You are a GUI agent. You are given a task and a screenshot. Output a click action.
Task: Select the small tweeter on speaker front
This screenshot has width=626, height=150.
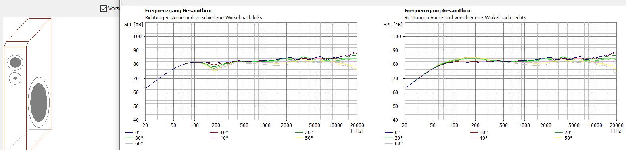pos(15,78)
